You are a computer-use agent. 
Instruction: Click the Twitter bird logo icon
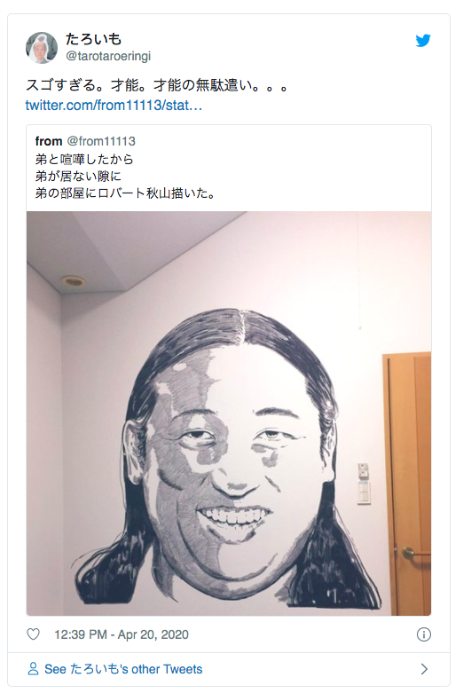[x=423, y=41]
